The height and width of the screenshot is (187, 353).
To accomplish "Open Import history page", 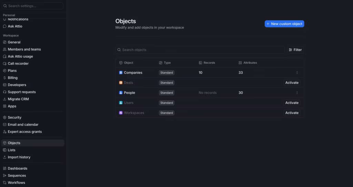I will (x=19, y=157).
